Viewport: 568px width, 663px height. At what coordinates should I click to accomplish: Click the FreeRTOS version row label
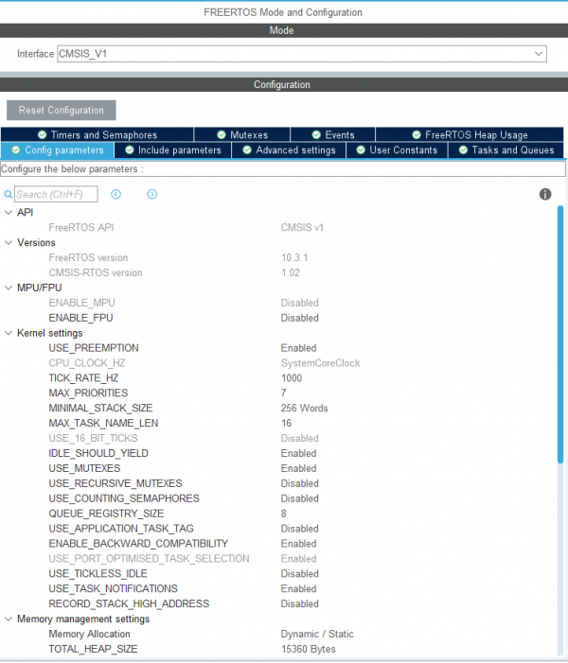click(x=88, y=258)
